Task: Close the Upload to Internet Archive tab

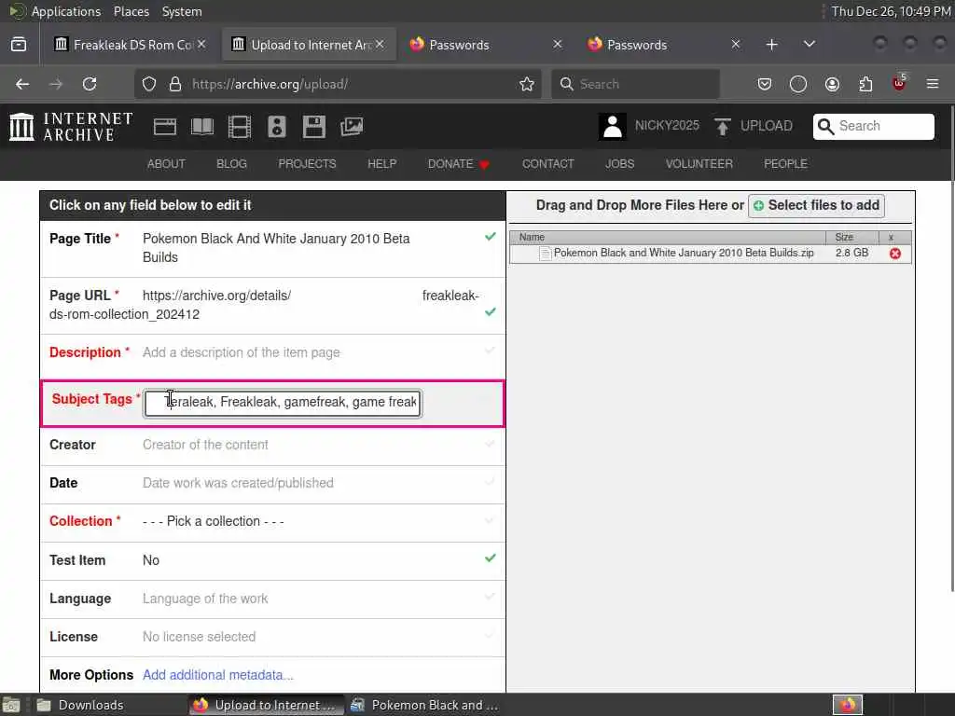Action: [x=380, y=45]
